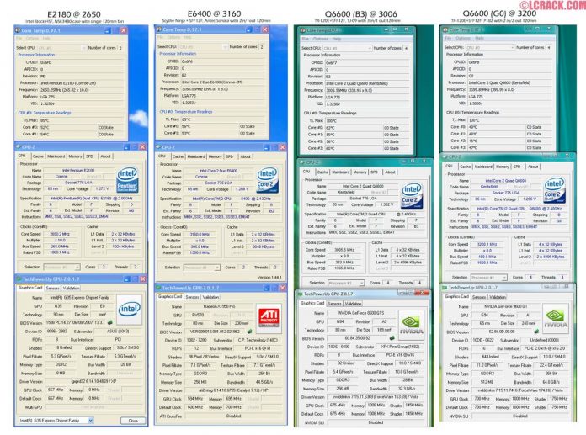Open processor Selection dropdown in Q6600 B3 CPU-Z
Image resolution: width=586 pixels, height=435 pixels.
(346, 283)
